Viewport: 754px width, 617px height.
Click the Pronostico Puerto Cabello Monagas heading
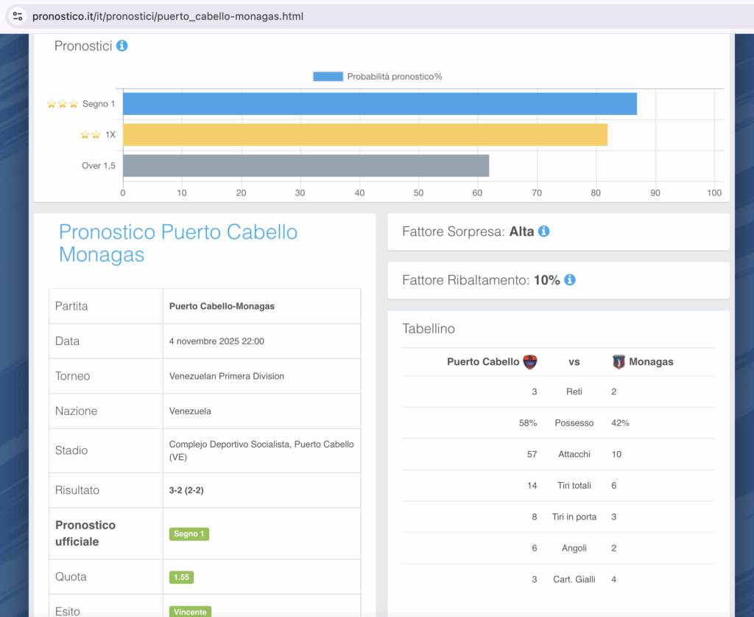click(x=177, y=243)
